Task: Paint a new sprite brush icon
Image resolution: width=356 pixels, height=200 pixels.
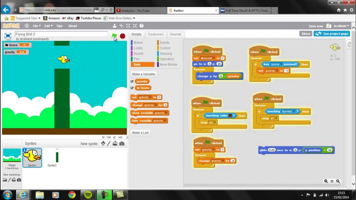Action: pos(109,144)
